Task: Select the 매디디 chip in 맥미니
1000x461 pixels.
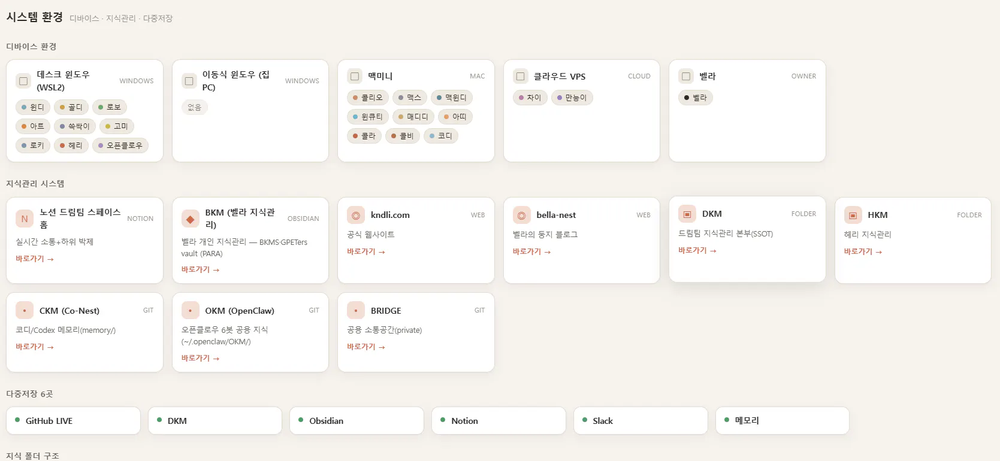Action: click(x=413, y=117)
